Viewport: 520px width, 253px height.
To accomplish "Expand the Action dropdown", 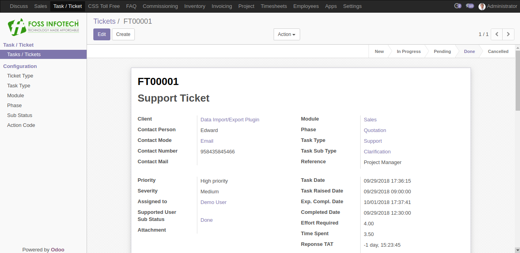I will pyautogui.click(x=287, y=34).
